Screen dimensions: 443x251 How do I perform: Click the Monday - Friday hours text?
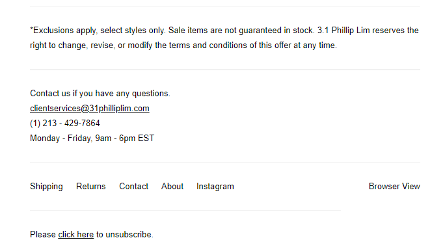(92, 139)
